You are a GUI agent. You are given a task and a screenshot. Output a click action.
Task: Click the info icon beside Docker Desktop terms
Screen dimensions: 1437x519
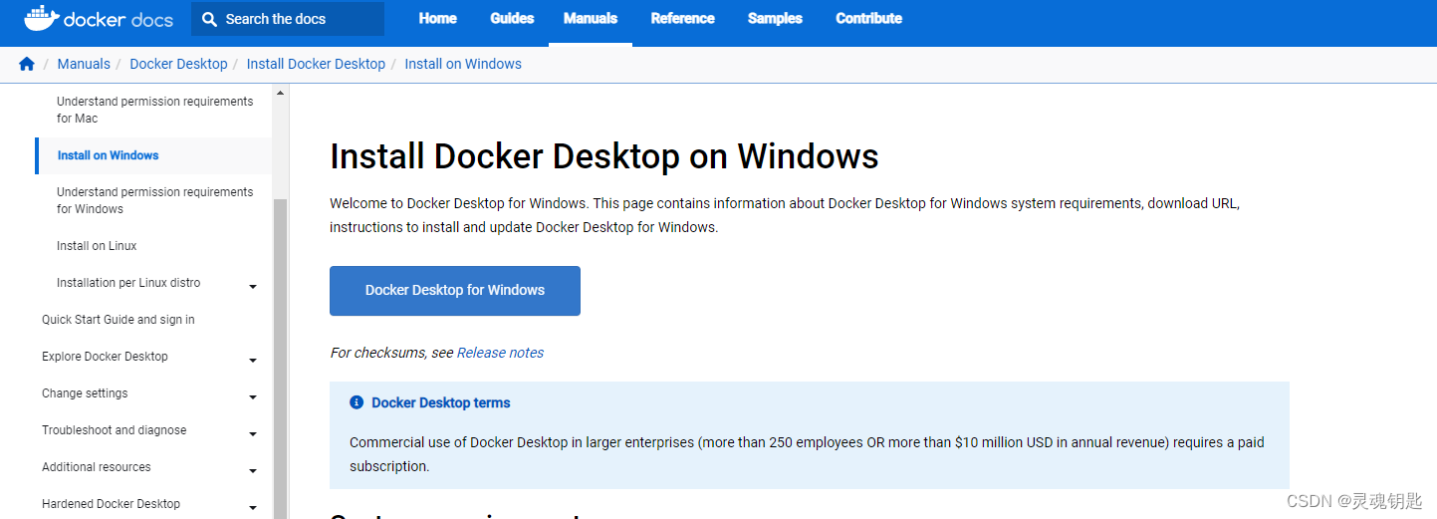click(x=357, y=402)
